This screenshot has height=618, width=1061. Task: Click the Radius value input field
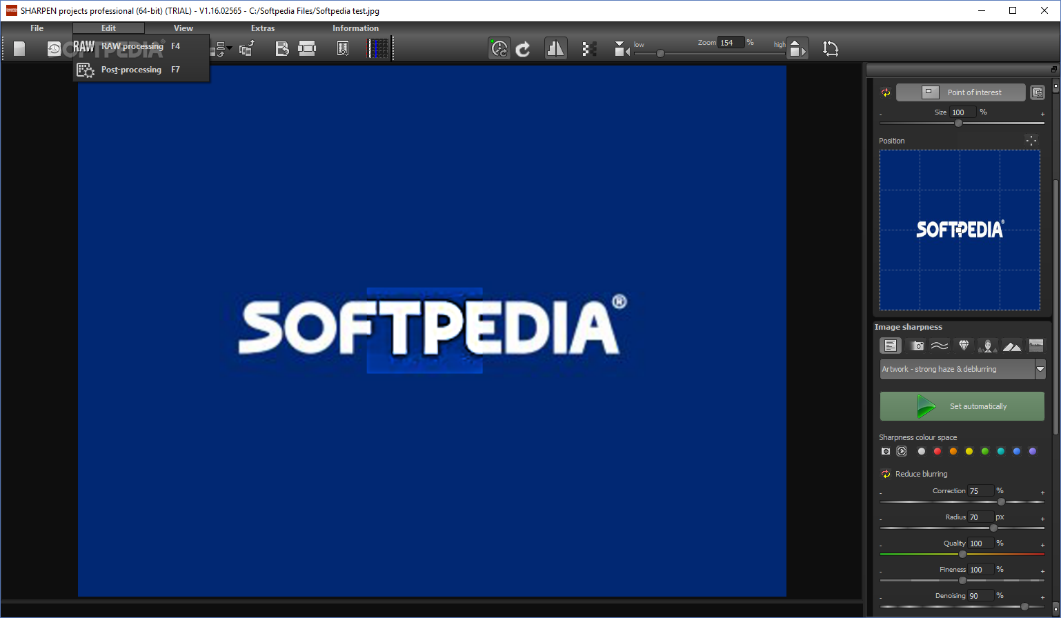pyautogui.click(x=980, y=517)
